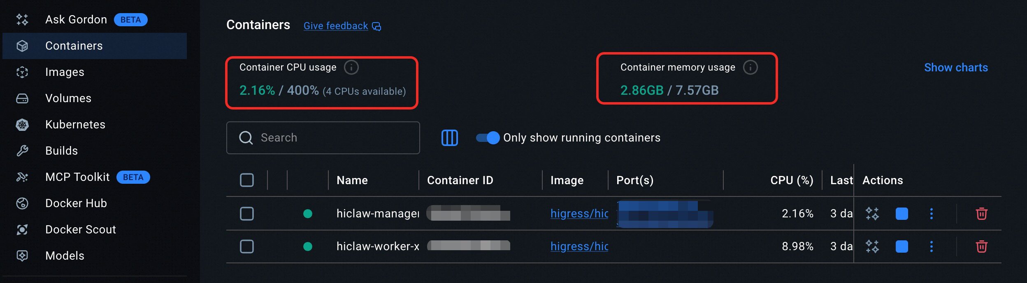
Task: Open Images in the sidebar
Action: point(65,72)
